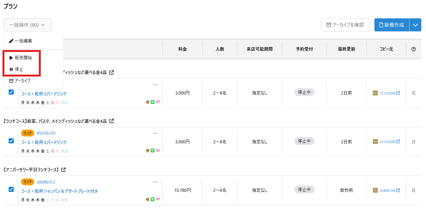Click the help question mark icon in table header
Screen dimensions: 426x208
tap(414, 49)
